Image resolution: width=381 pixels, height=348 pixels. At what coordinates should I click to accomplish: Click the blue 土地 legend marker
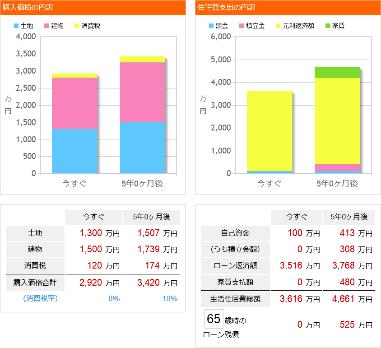tap(16, 26)
